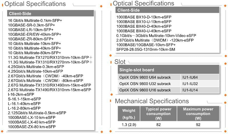Select 4.25Gbit/s Multirate-10km-eSFP entry
The width and height of the screenshot is (228, 134).
point(35,71)
